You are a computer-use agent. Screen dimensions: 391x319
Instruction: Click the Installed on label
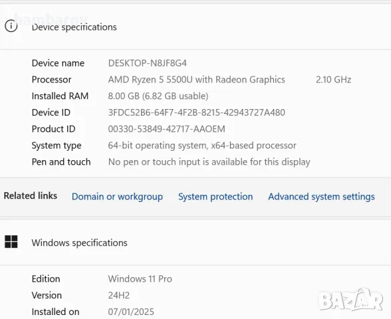coord(55,312)
